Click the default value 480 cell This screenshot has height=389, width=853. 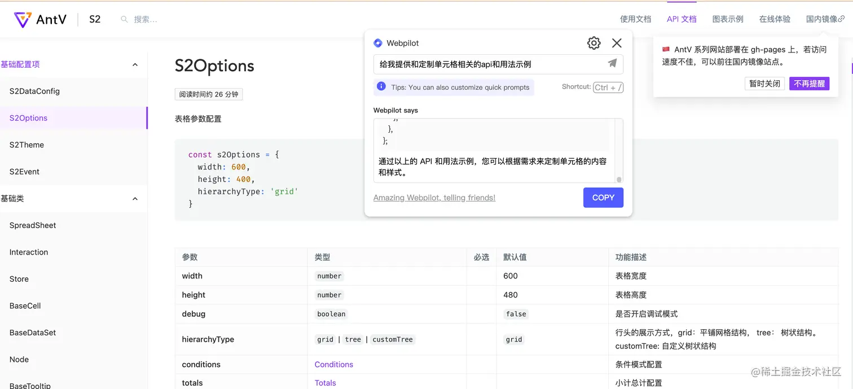click(552, 295)
